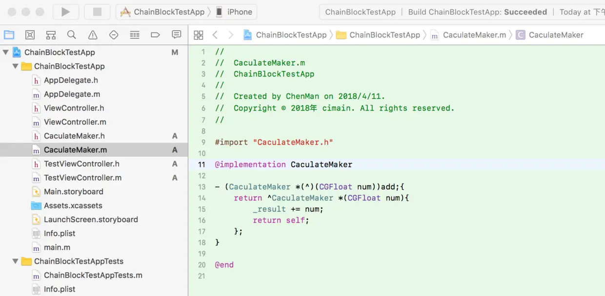
Task: Open the Project navigator folder icon
Action: (9, 35)
